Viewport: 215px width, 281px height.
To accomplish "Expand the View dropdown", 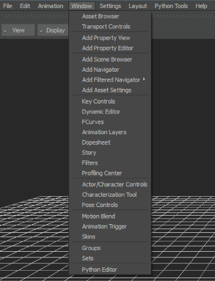I will (18, 30).
